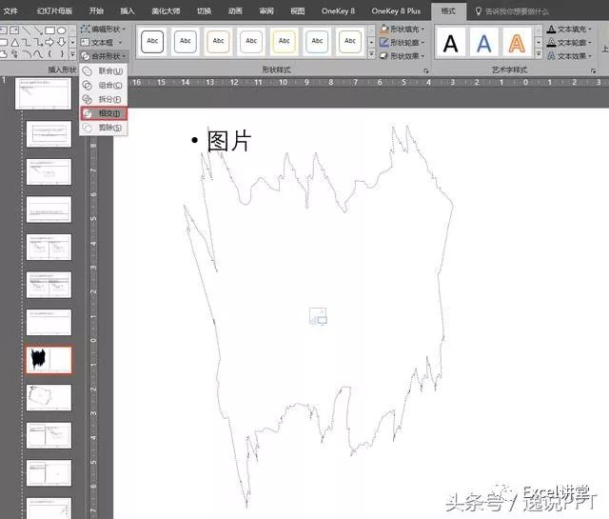
Task: Select the elbow connector shape
Action: pos(27,42)
